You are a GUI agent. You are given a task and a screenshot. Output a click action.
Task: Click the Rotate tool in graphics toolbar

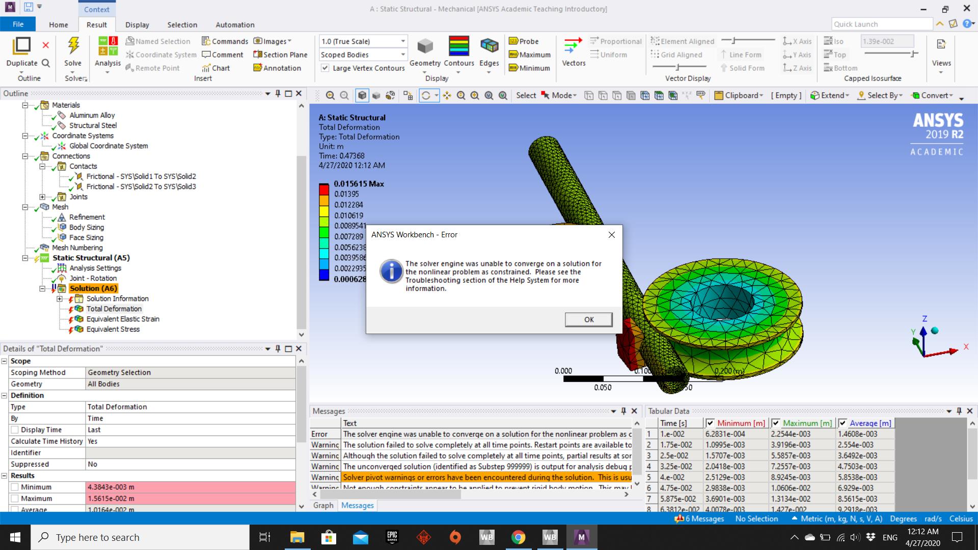click(426, 95)
